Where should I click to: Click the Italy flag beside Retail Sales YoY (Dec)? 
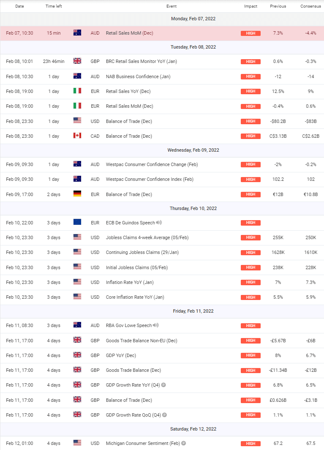tap(77, 91)
